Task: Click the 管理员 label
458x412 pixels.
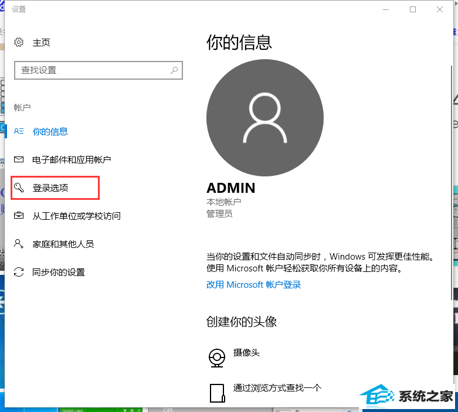Action: coord(219,214)
